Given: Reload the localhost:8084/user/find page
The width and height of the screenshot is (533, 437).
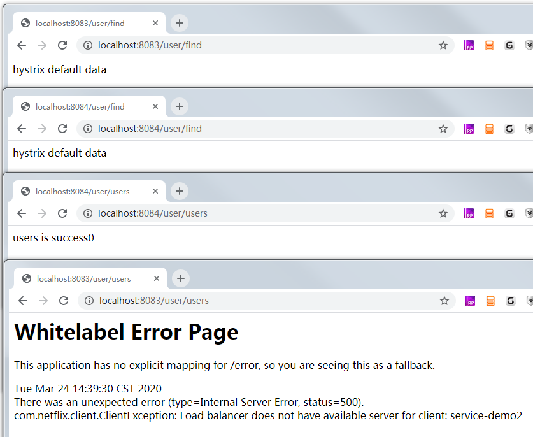Looking at the screenshot, I should point(62,129).
